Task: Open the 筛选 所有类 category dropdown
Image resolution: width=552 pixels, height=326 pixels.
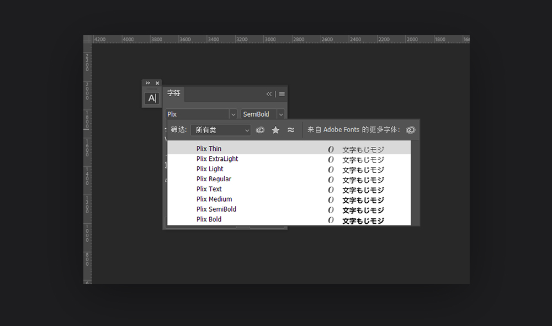Action: [x=221, y=130]
